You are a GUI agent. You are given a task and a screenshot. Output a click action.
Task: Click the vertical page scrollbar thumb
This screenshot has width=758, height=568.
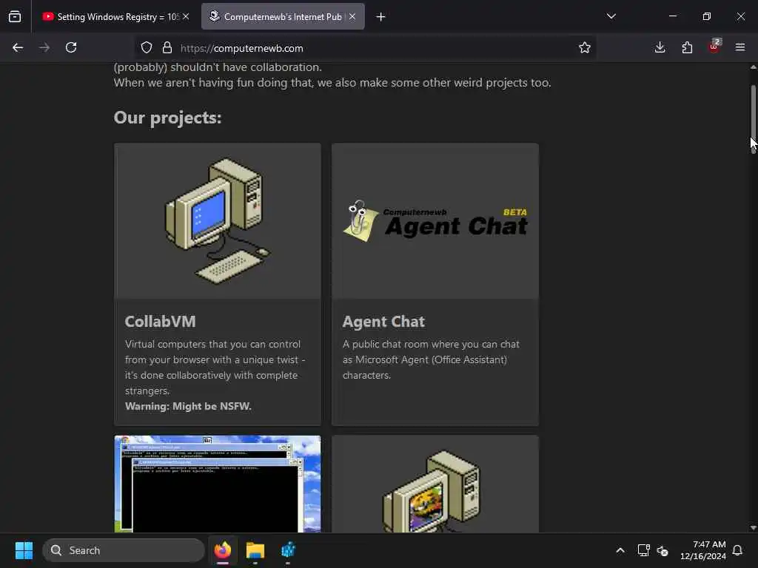coord(753,119)
